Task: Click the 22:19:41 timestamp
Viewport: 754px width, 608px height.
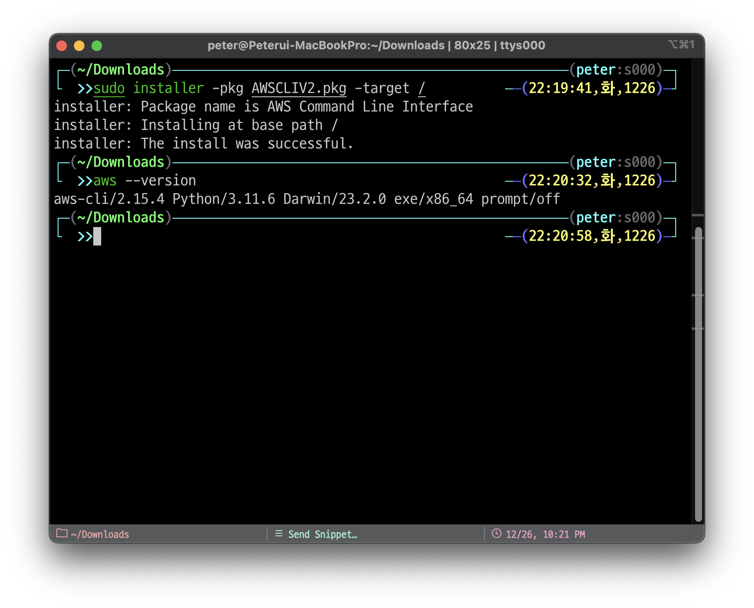Action: click(x=560, y=88)
